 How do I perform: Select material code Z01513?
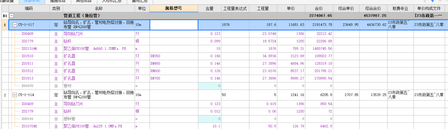click(27, 78)
